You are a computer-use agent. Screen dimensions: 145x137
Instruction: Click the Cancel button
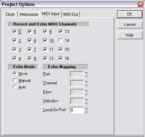pos(130,24)
